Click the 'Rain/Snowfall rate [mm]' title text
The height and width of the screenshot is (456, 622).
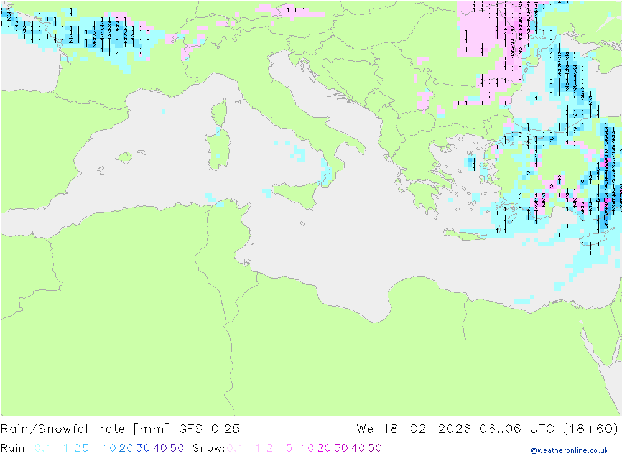[85, 429]
